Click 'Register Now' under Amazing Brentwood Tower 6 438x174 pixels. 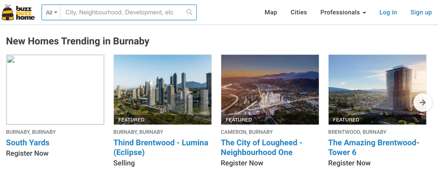(349, 163)
